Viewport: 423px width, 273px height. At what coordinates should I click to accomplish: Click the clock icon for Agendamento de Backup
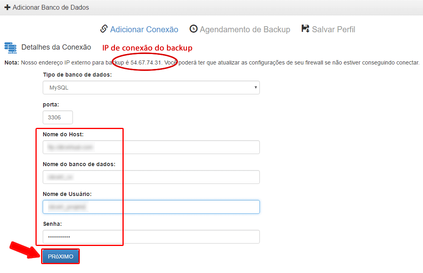(193, 29)
